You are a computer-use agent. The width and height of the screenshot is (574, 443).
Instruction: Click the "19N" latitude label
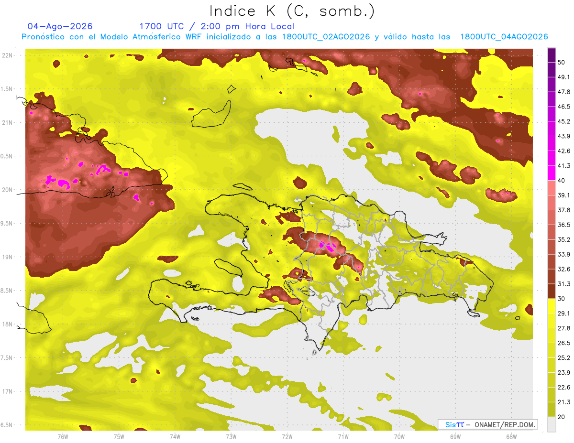(8, 257)
